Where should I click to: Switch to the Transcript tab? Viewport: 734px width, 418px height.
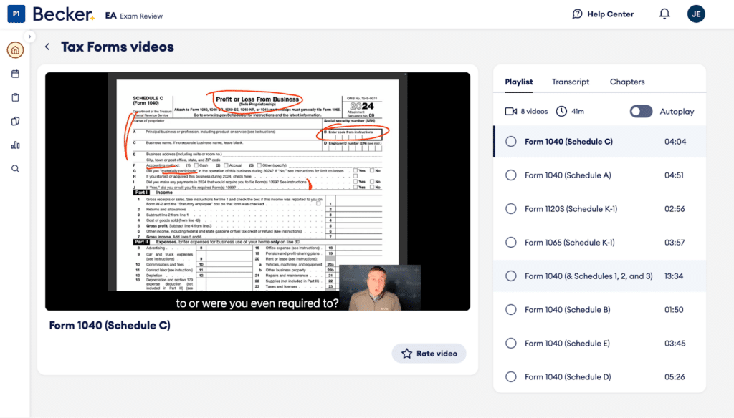pos(570,82)
